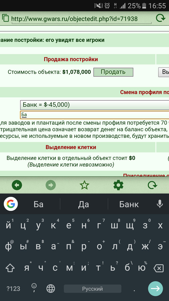
Task: Click the Продажа постройки heading
Action: pos(71,59)
